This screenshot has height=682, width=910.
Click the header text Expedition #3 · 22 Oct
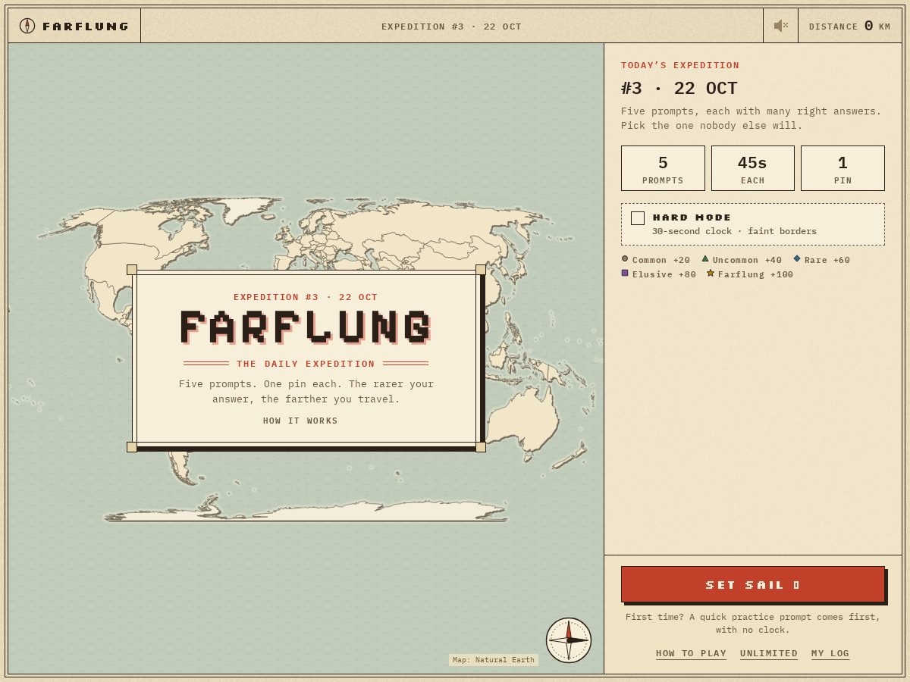452,27
